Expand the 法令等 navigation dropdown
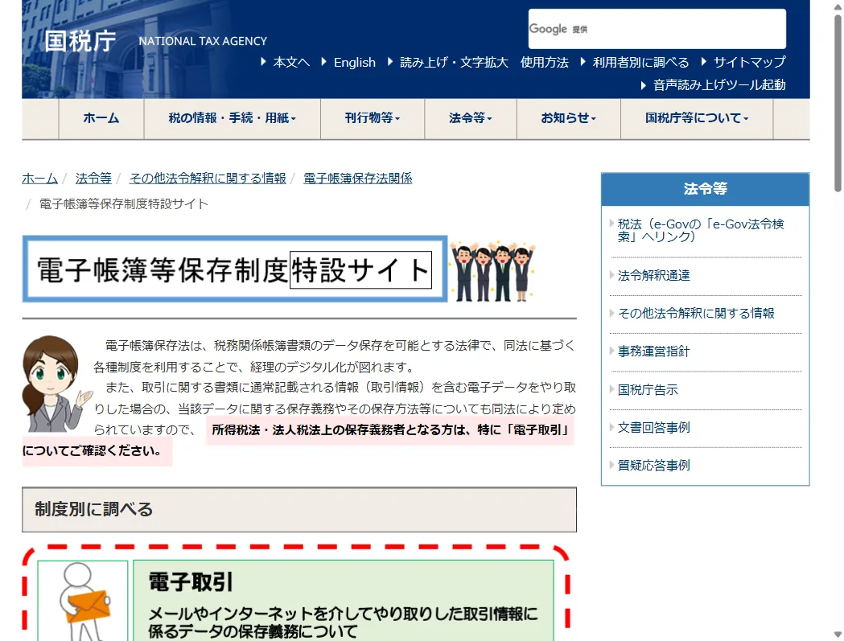844x641 pixels. click(x=471, y=118)
